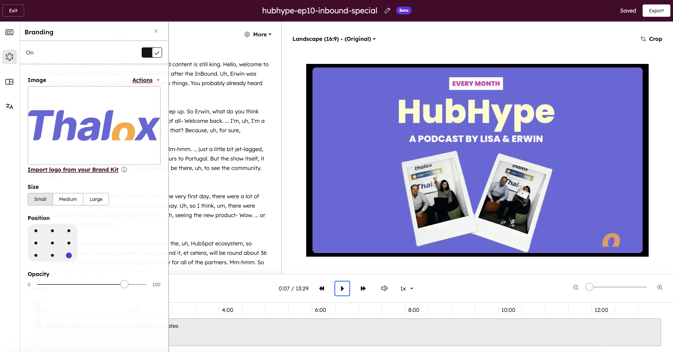Image resolution: width=673 pixels, height=352 pixels.
Task: Click the Crop tool
Action: tap(651, 39)
